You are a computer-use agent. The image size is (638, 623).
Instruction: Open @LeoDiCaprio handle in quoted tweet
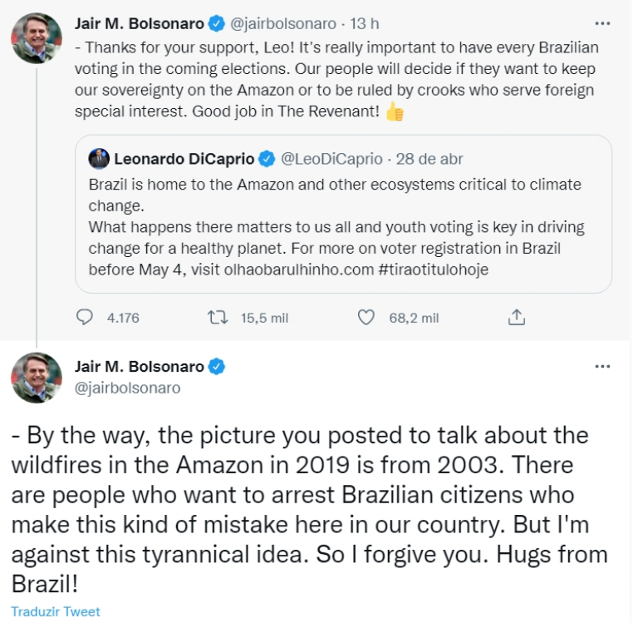click(x=332, y=158)
